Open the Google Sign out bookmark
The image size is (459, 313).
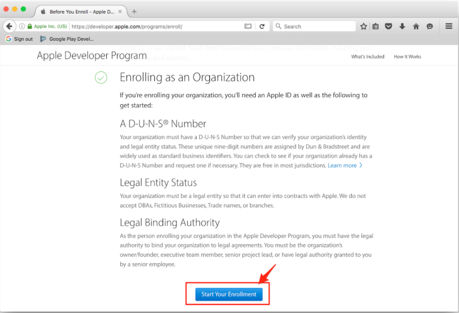click(x=19, y=39)
